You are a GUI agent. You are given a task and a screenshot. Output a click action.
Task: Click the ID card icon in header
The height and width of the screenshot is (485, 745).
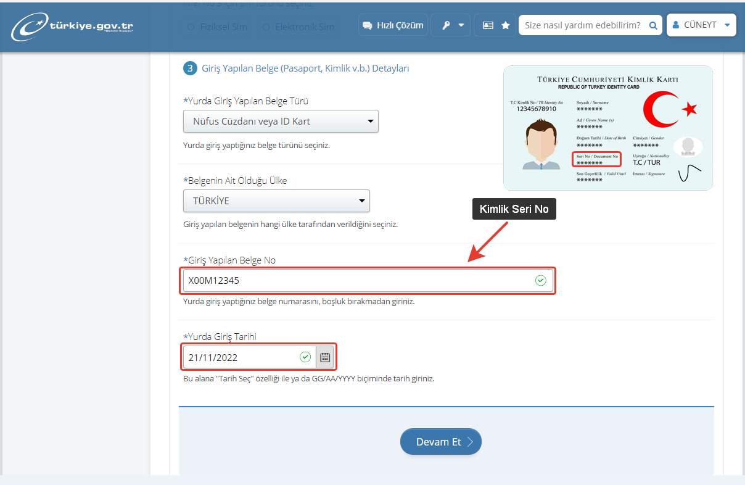[488, 25]
